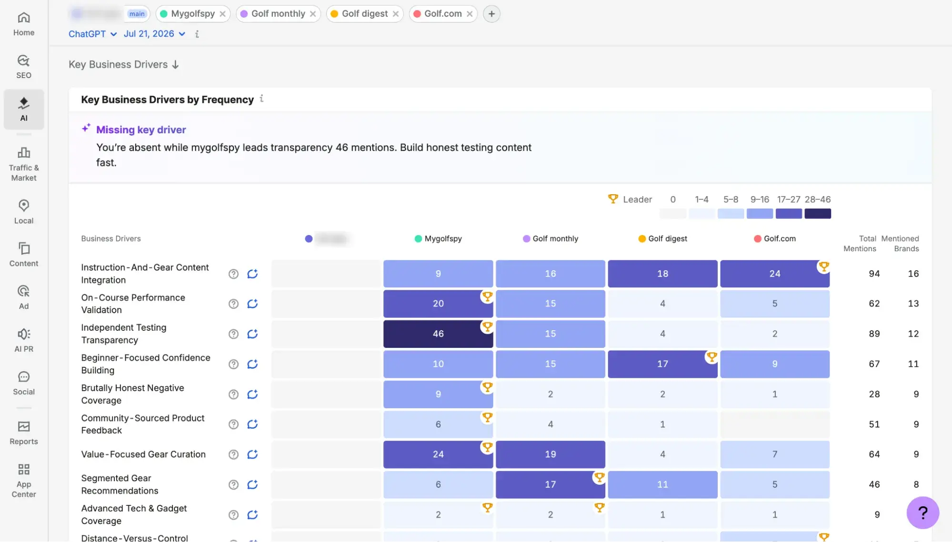Open the Jul 21, 2026 date dropdown
This screenshot has height=542, width=952.
154,34
